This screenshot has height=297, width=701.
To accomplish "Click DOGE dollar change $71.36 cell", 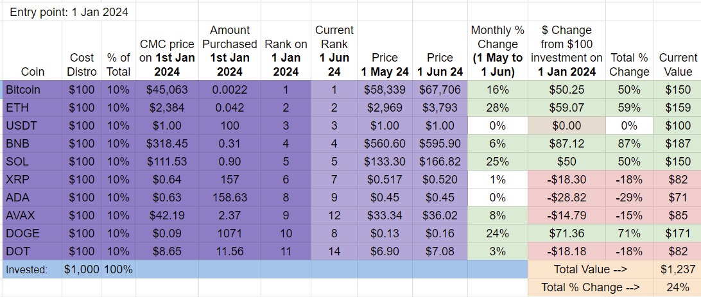I will click(x=567, y=233).
